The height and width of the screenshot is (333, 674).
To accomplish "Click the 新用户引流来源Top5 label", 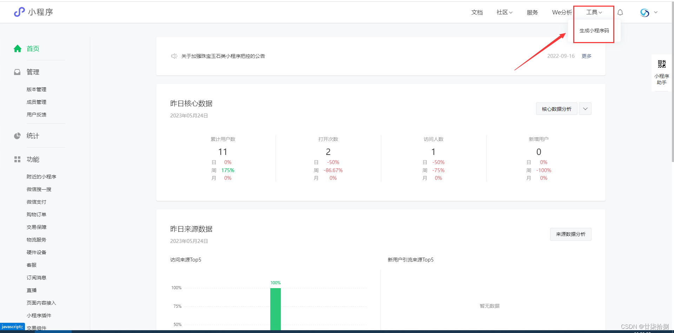I will [411, 260].
